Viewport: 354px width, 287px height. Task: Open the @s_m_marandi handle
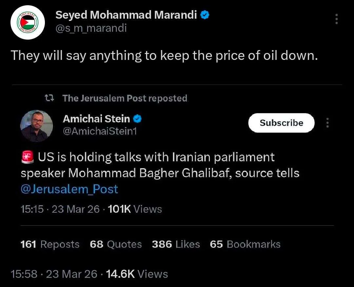point(91,28)
